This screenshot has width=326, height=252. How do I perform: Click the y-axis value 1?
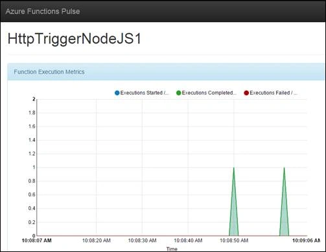point(34,167)
